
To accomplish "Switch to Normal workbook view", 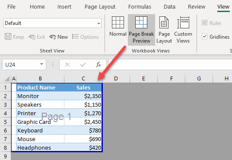I will [x=118, y=27].
